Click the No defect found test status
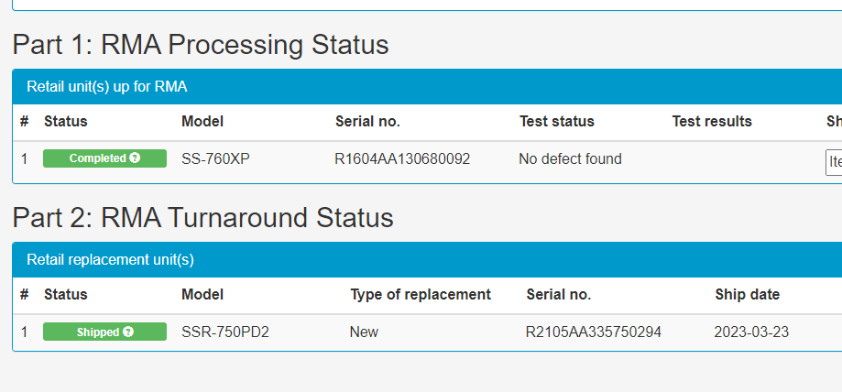Viewport: 842px width, 392px height. (x=570, y=159)
